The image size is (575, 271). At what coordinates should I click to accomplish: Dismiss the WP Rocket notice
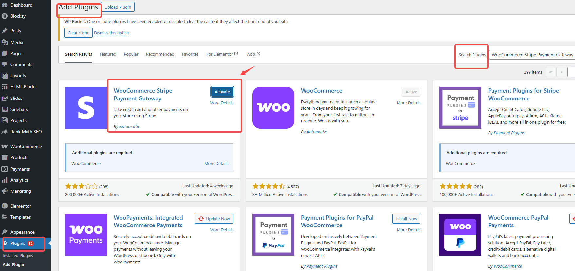111,33
